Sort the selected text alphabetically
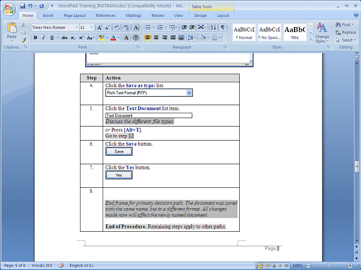361x270 pixels. click(x=213, y=28)
